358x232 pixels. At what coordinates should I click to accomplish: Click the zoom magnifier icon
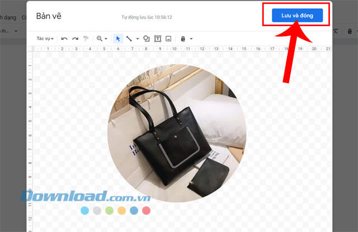100,38
